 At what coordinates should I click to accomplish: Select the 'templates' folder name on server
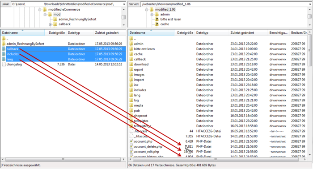[x=141, y=121]
